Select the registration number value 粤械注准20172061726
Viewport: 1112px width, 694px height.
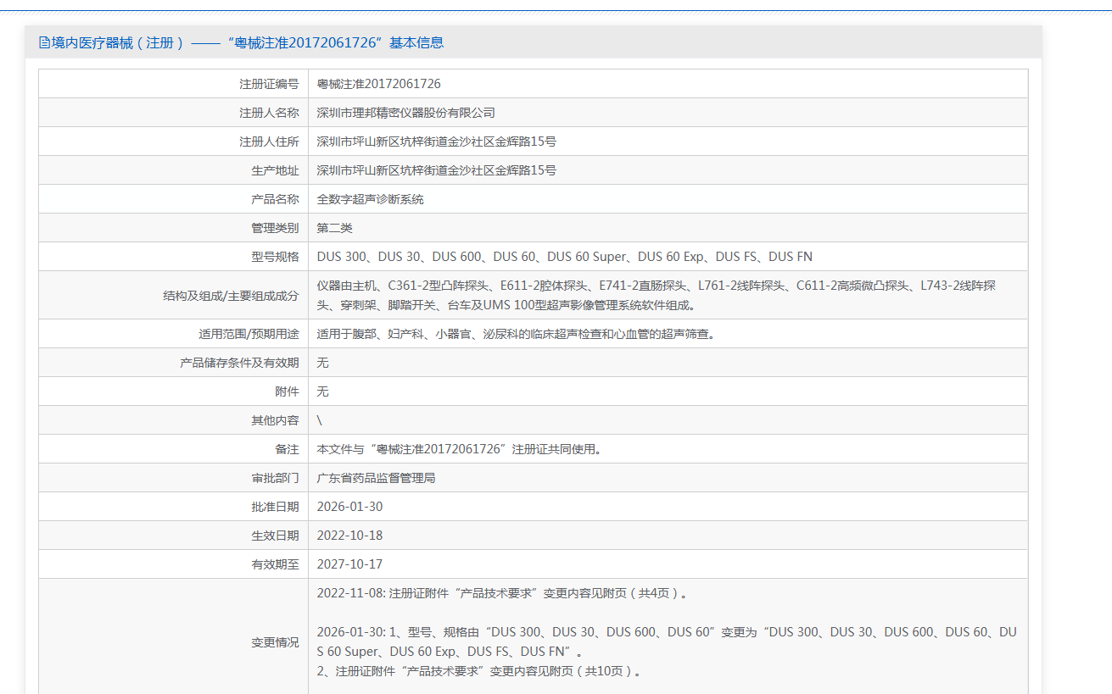378,84
